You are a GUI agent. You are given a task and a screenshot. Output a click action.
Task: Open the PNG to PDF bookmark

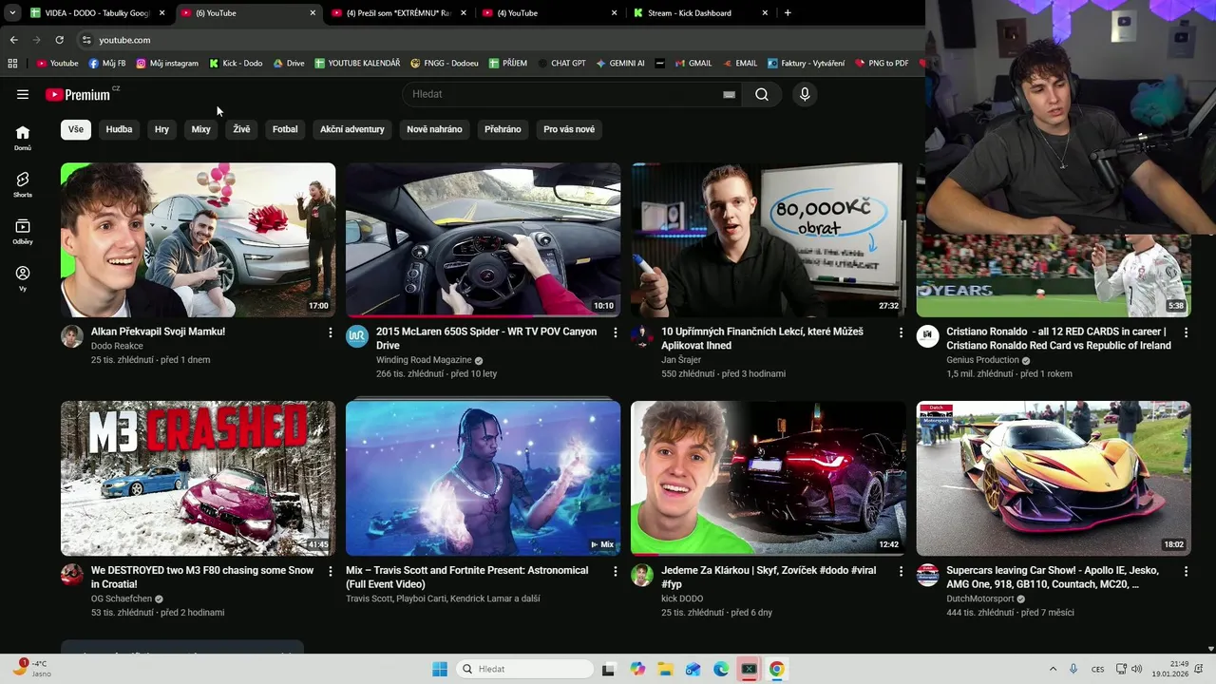(883, 64)
